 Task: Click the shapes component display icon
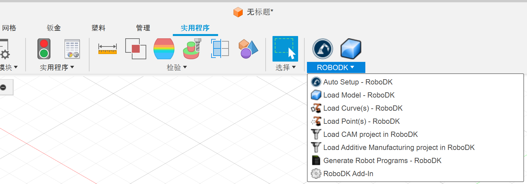(248, 49)
